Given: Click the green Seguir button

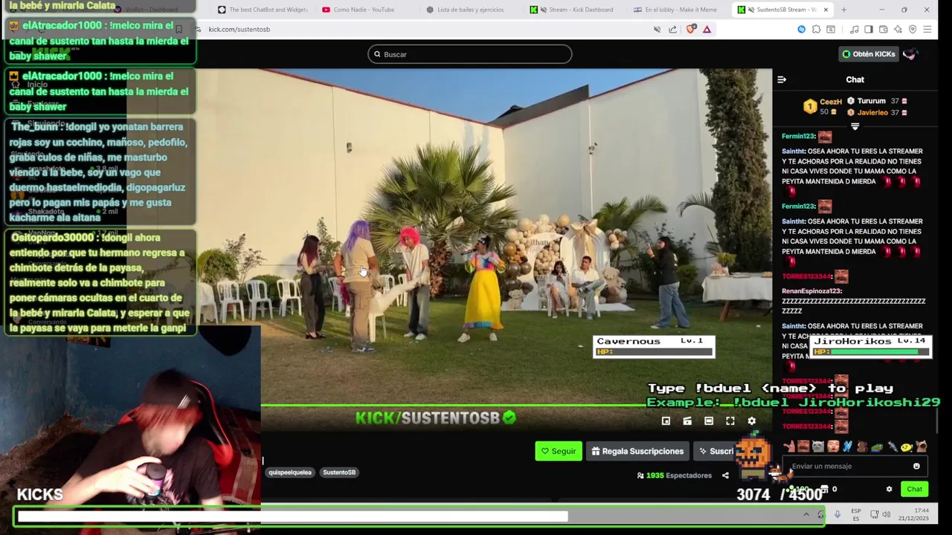Looking at the screenshot, I should click(x=559, y=451).
